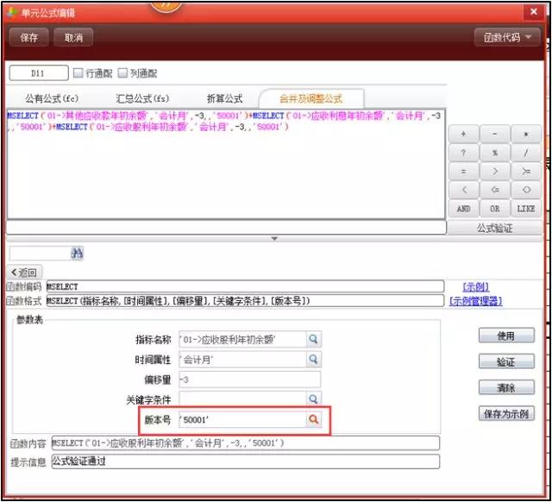
Task: Collapse the formula pane using the splitter arrow
Action: point(274,238)
